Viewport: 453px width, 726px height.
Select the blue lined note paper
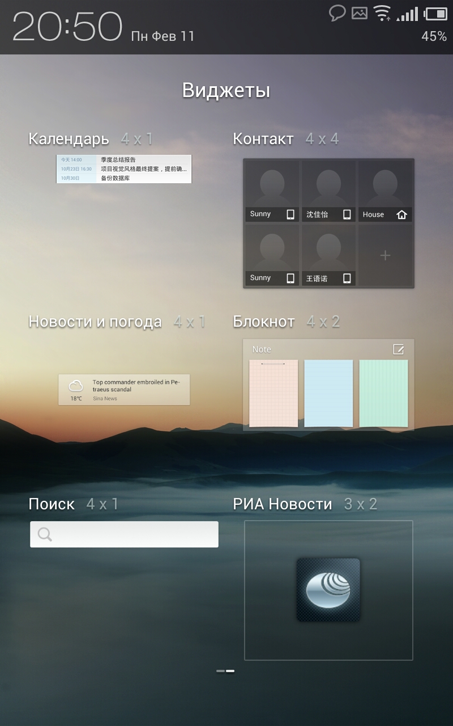pos(328,393)
